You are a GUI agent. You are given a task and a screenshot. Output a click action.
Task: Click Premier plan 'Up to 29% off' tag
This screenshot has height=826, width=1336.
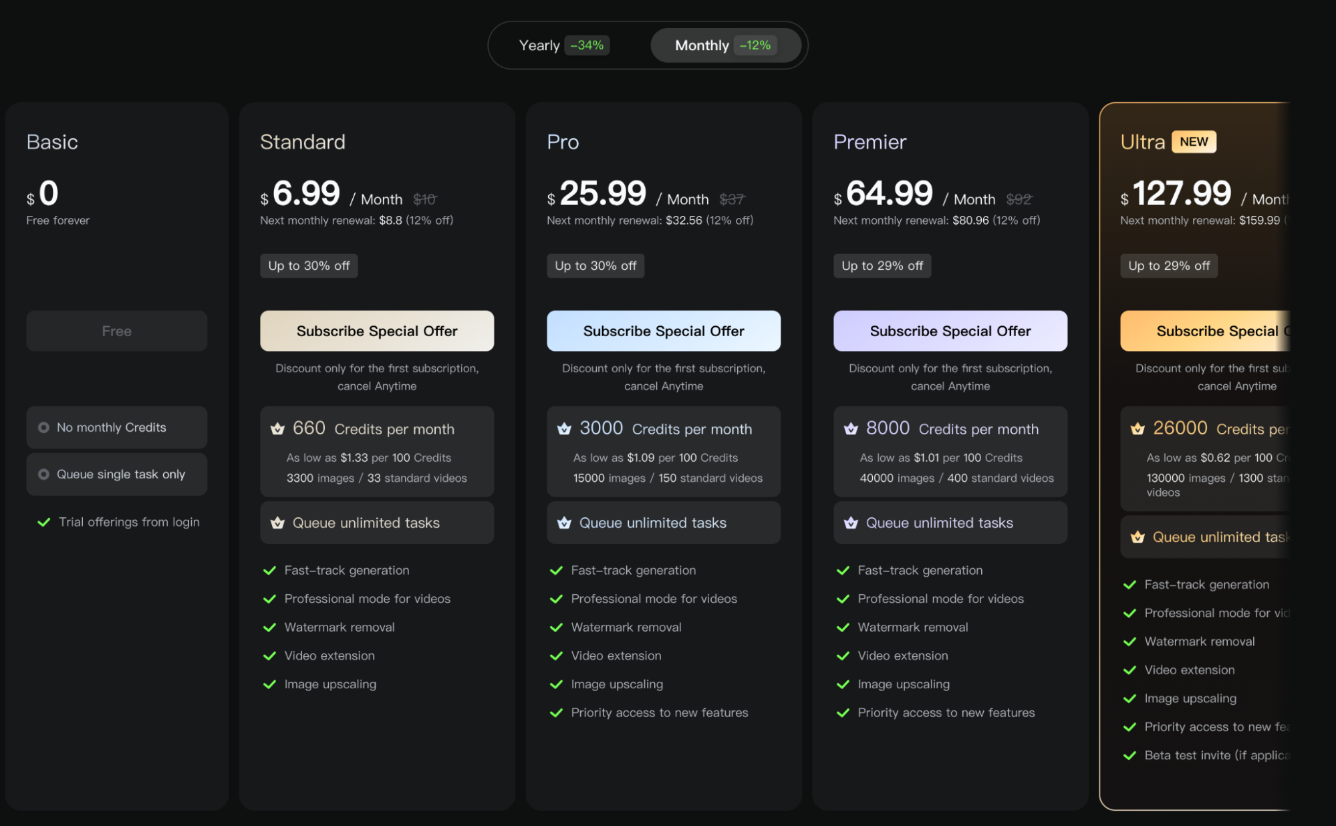tap(882, 266)
